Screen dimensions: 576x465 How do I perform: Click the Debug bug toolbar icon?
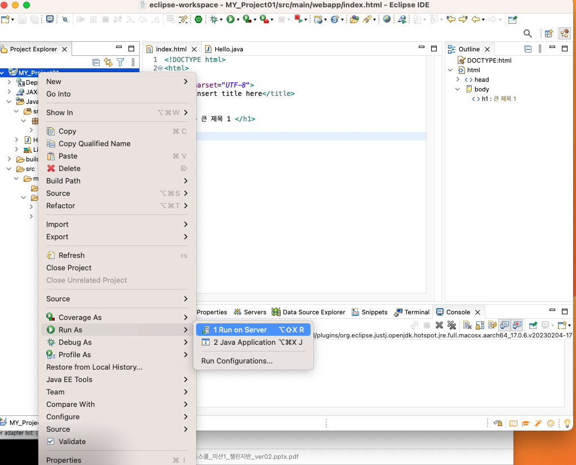[x=214, y=20]
